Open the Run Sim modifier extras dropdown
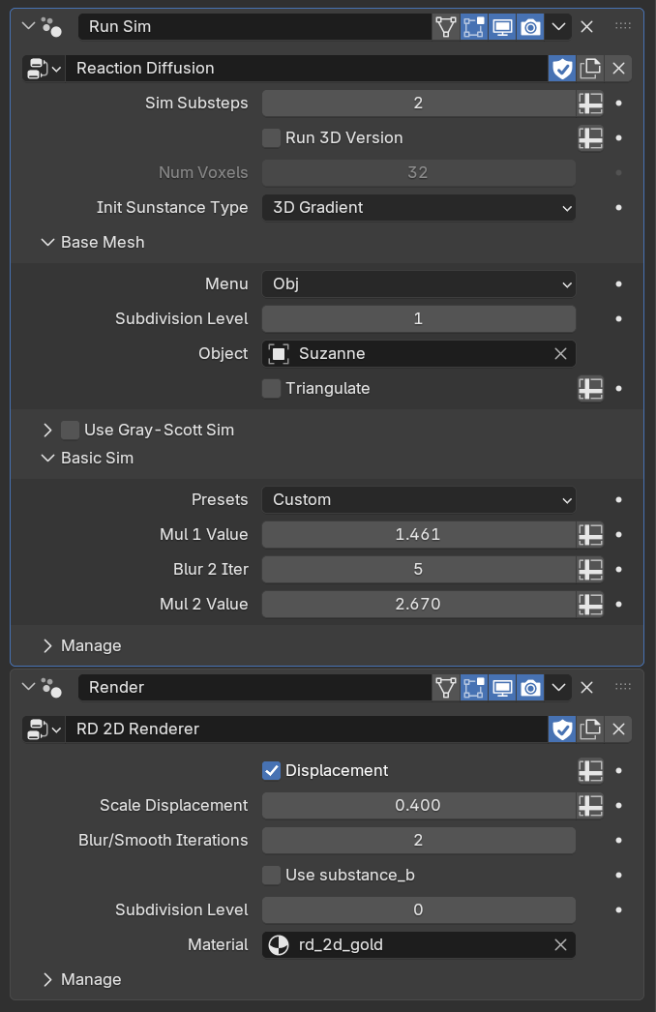The width and height of the screenshot is (656, 1012). [x=558, y=26]
